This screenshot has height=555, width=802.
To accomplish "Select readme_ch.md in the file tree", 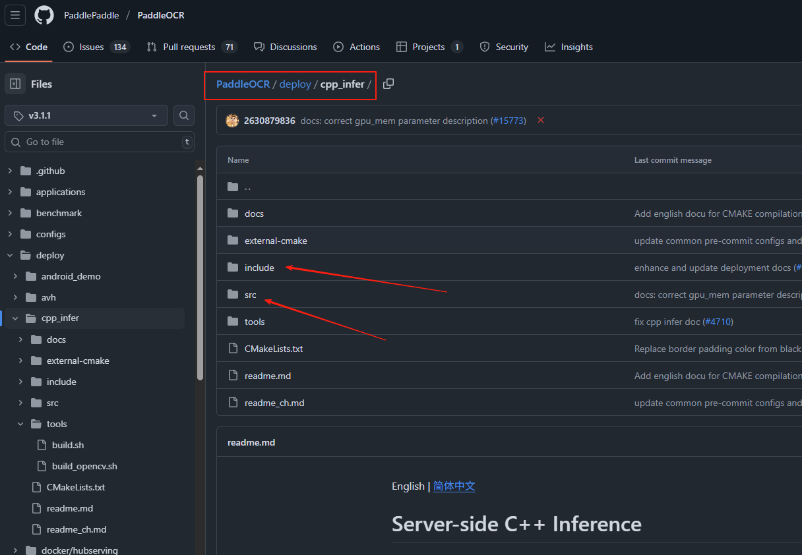I will tap(77, 529).
